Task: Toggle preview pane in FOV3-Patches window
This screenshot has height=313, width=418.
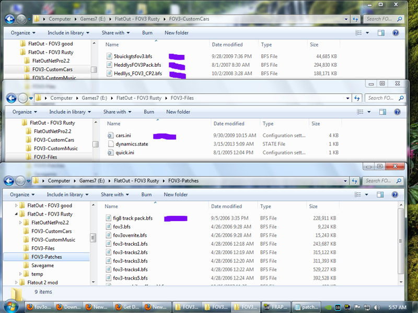Action: pyautogui.click(x=380, y=195)
